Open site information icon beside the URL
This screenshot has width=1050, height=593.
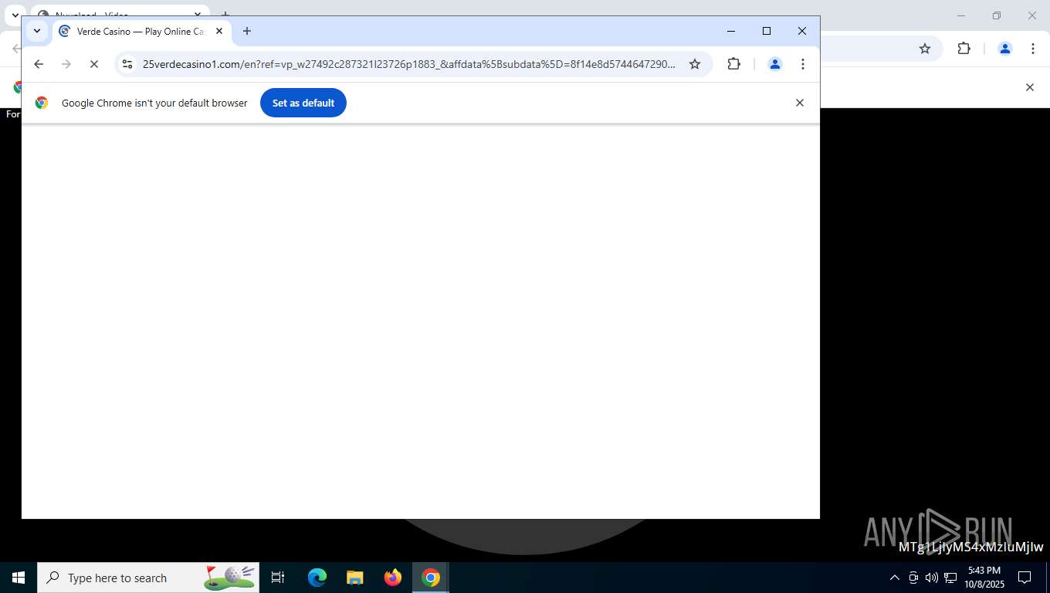point(127,64)
